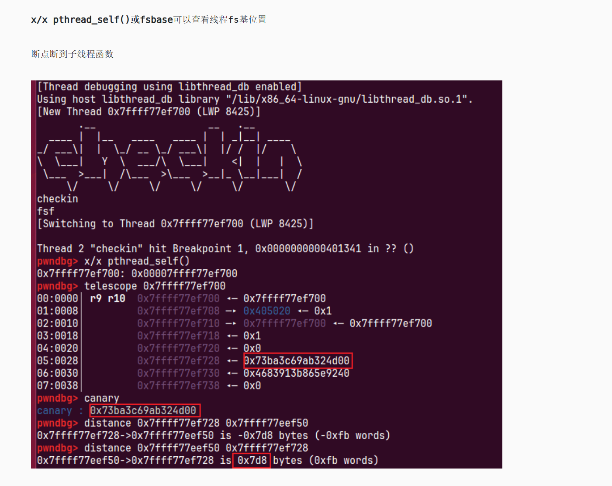
Task: Click the red-boxed value after "canary :"
Action: pyautogui.click(x=145, y=410)
